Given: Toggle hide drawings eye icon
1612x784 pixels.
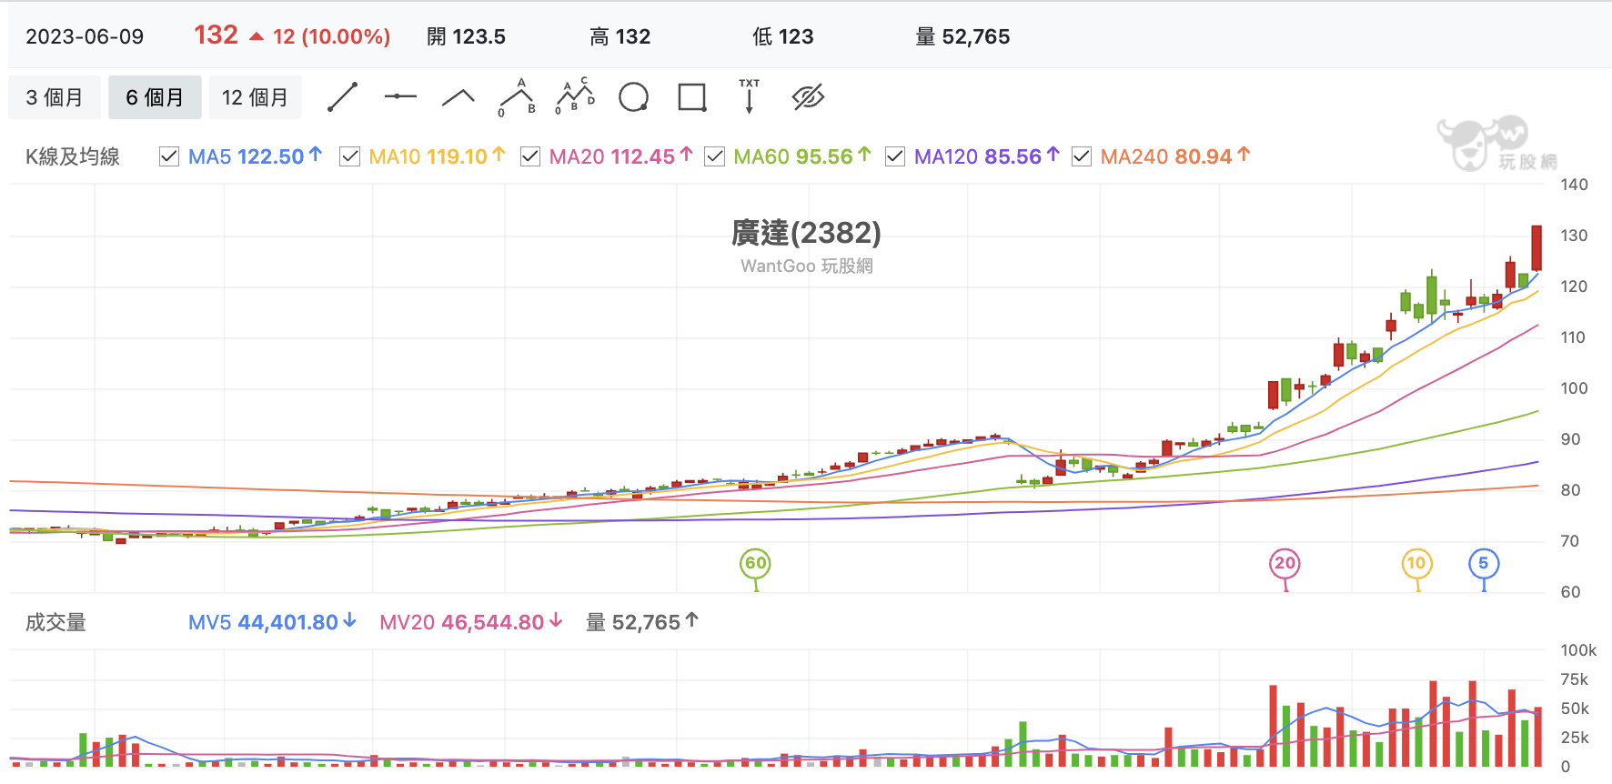Looking at the screenshot, I should pyautogui.click(x=808, y=97).
